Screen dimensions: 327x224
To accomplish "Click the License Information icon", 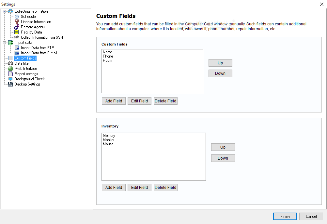I will pyautogui.click(x=17, y=22).
